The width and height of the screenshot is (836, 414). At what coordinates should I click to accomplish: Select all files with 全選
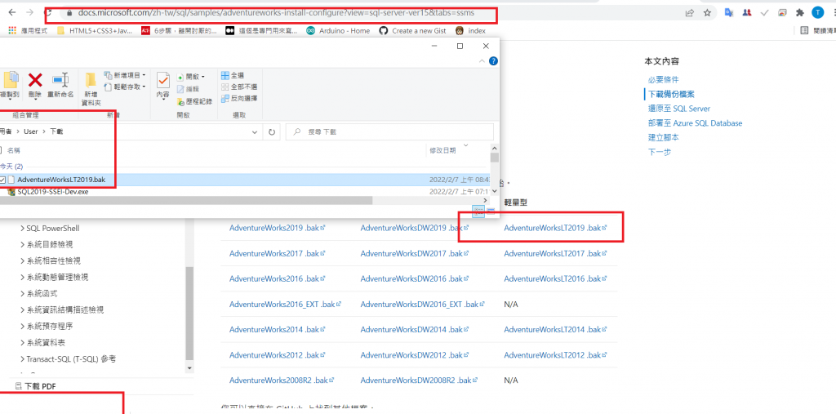coord(233,76)
